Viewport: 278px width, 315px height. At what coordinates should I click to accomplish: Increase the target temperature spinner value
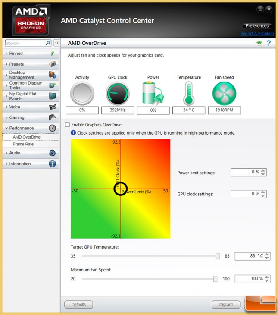pyautogui.click(x=267, y=254)
